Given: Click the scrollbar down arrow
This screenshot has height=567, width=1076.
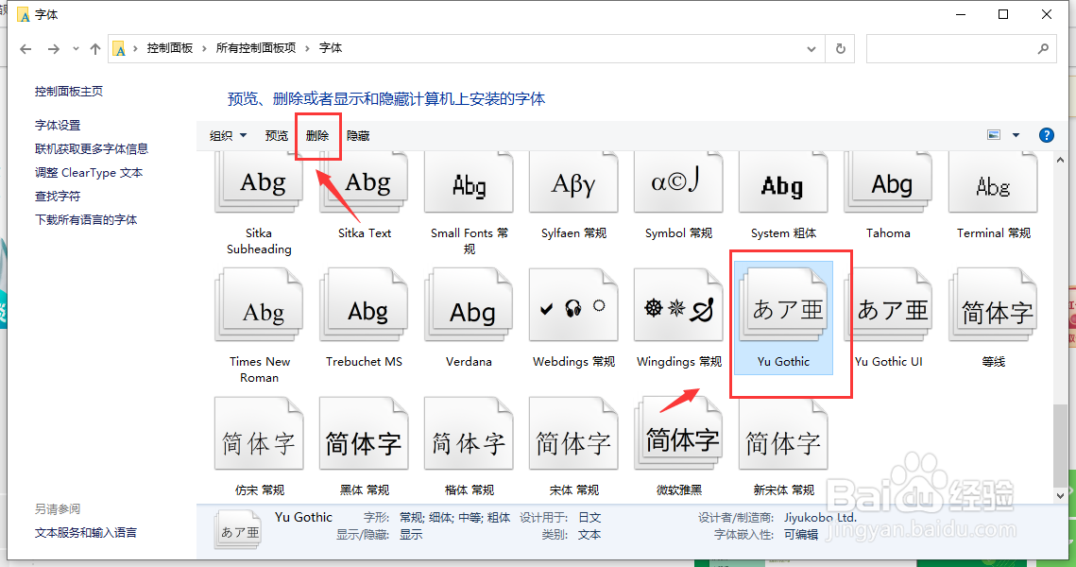Looking at the screenshot, I should (1060, 495).
